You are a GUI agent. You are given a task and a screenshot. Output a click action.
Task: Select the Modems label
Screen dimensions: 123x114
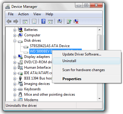coord(31,100)
